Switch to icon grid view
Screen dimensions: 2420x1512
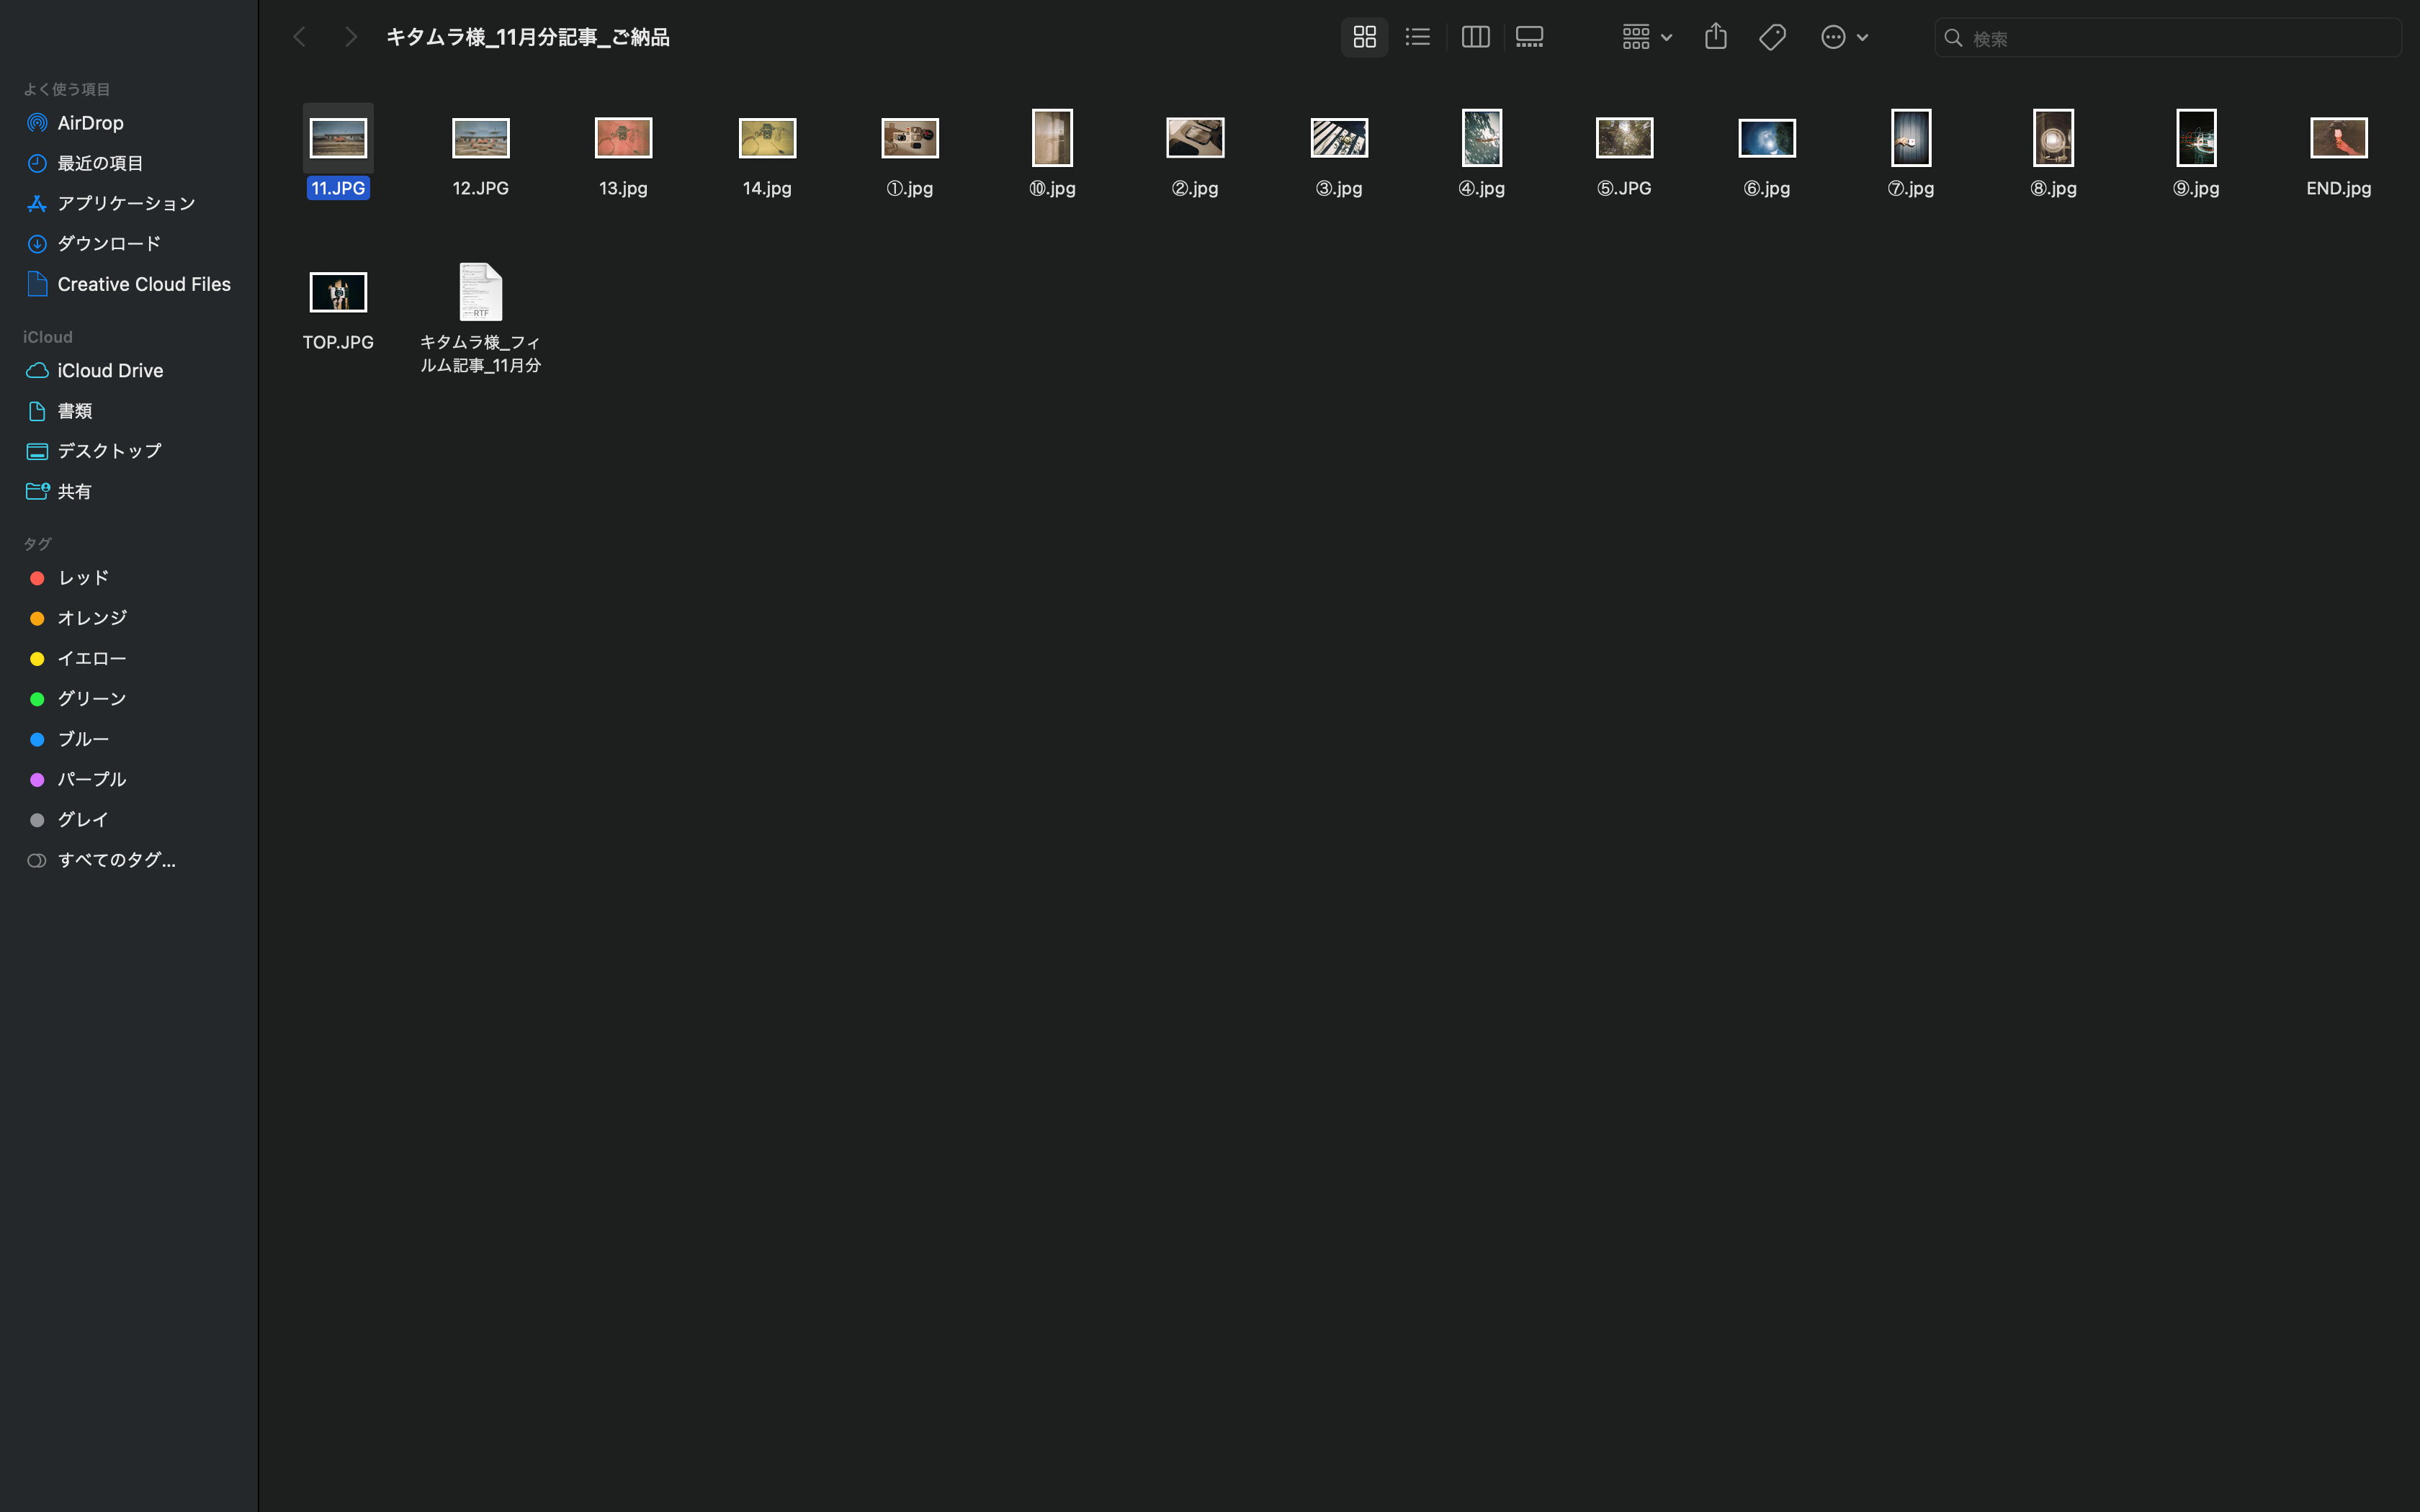click(1364, 37)
